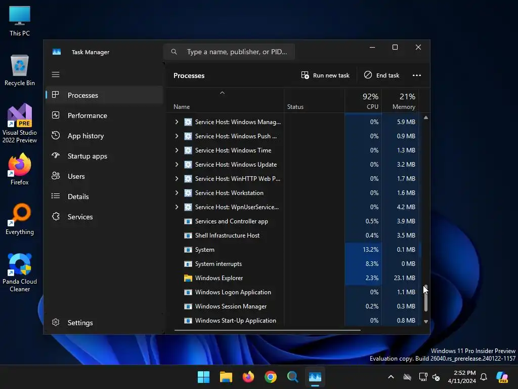Expand Service Host: Windows Update row
The height and width of the screenshot is (389, 518).
(177, 165)
